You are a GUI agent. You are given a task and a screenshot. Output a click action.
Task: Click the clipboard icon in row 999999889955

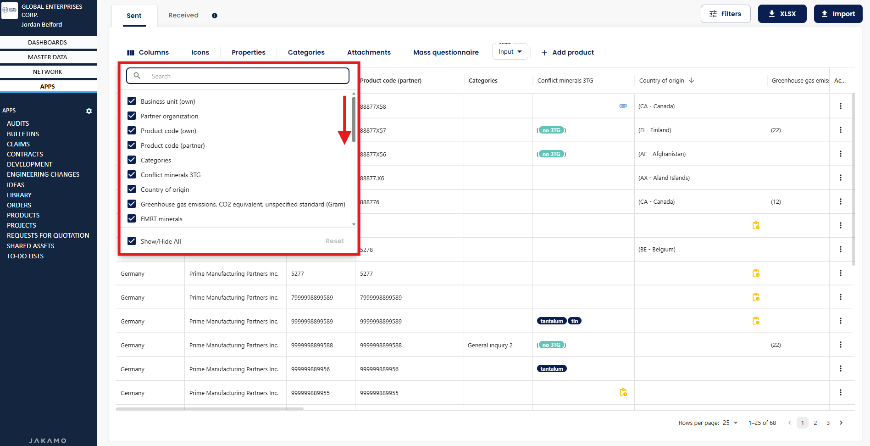tap(623, 393)
